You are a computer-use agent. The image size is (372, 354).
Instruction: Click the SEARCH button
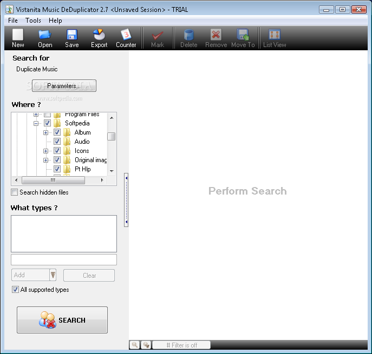62,320
